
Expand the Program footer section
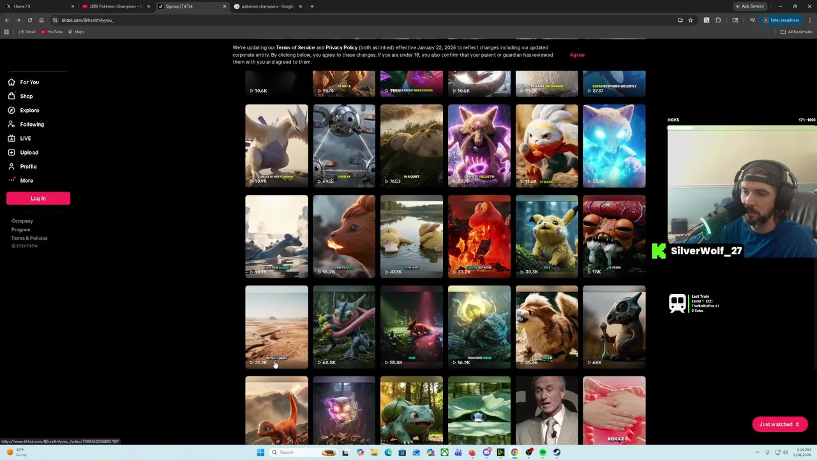pos(20,229)
